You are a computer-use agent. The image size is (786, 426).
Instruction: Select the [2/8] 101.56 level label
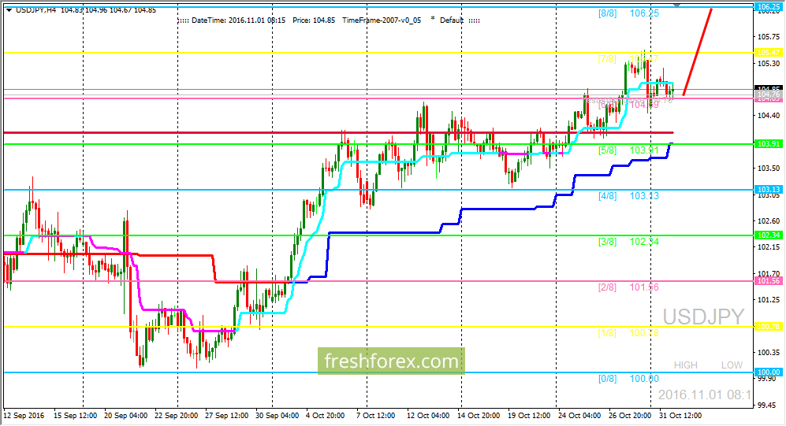coord(629,287)
